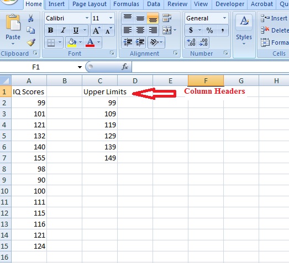Open Alignment dialog launcher
Viewport: 289px width, 263px height.
176,53
